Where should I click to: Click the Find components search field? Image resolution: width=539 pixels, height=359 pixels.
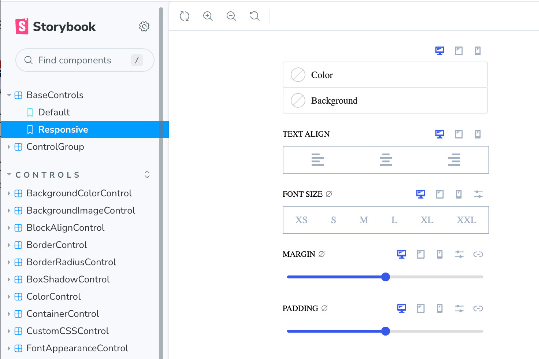pyautogui.click(x=85, y=60)
